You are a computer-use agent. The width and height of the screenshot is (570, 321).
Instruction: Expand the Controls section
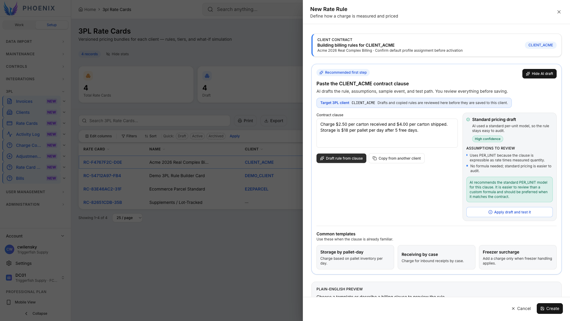[x=35, y=67]
